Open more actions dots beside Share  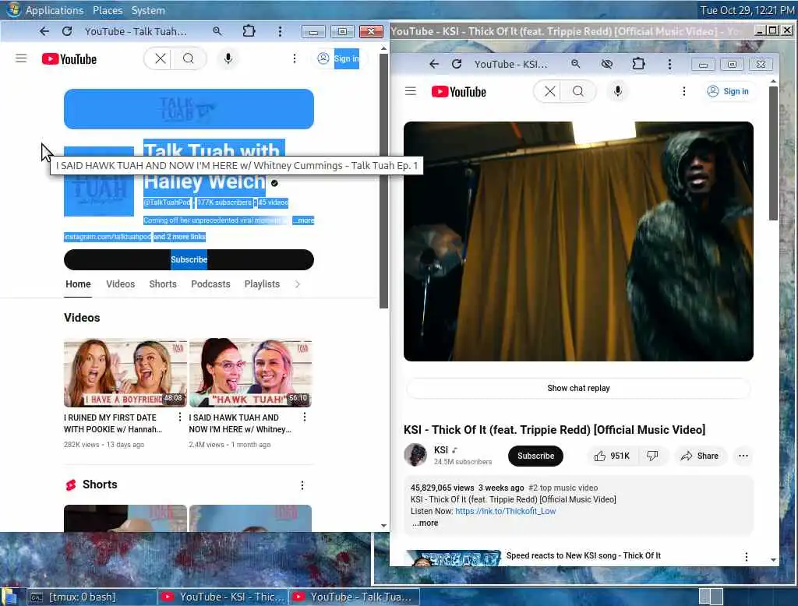743,456
